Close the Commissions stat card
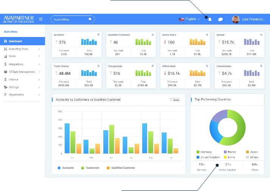270x191 pixels. tap(261, 66)
